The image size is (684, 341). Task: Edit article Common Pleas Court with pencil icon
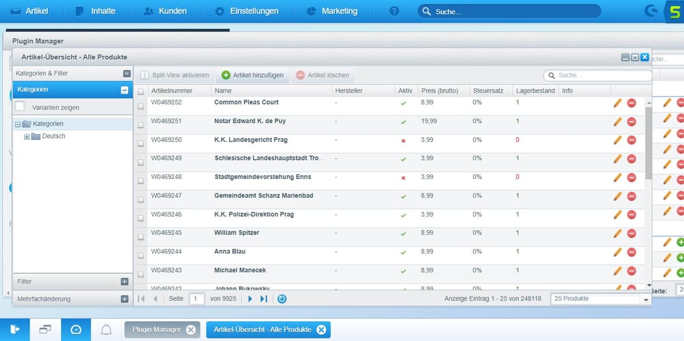pos(618,103)
